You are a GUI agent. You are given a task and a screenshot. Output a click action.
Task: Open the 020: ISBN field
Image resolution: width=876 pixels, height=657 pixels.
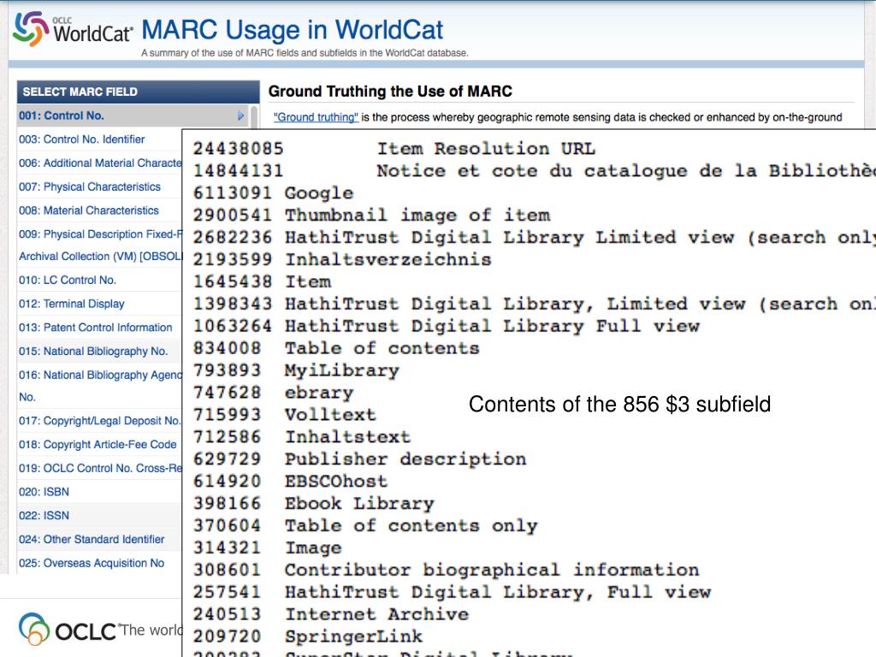point(44,492)
